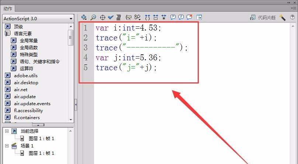Click code line 1 var i:int=4.53;

coord(128,28)
